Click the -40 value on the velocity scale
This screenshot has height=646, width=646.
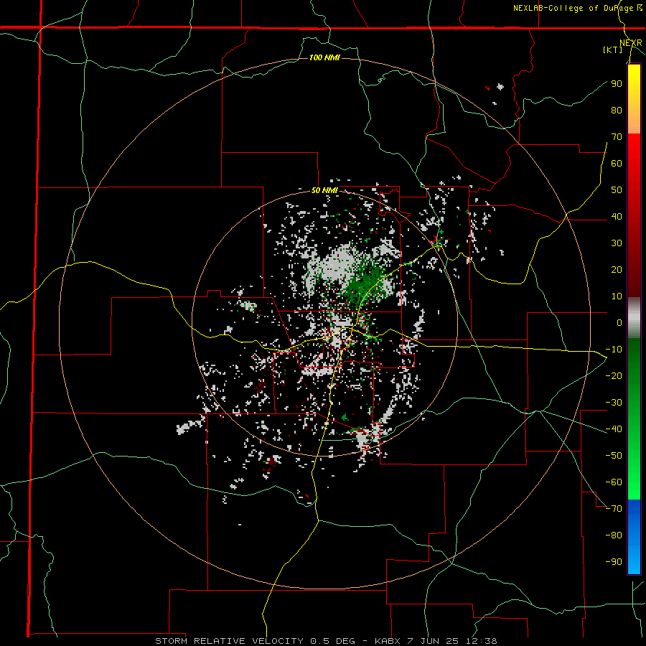(614, 429)
